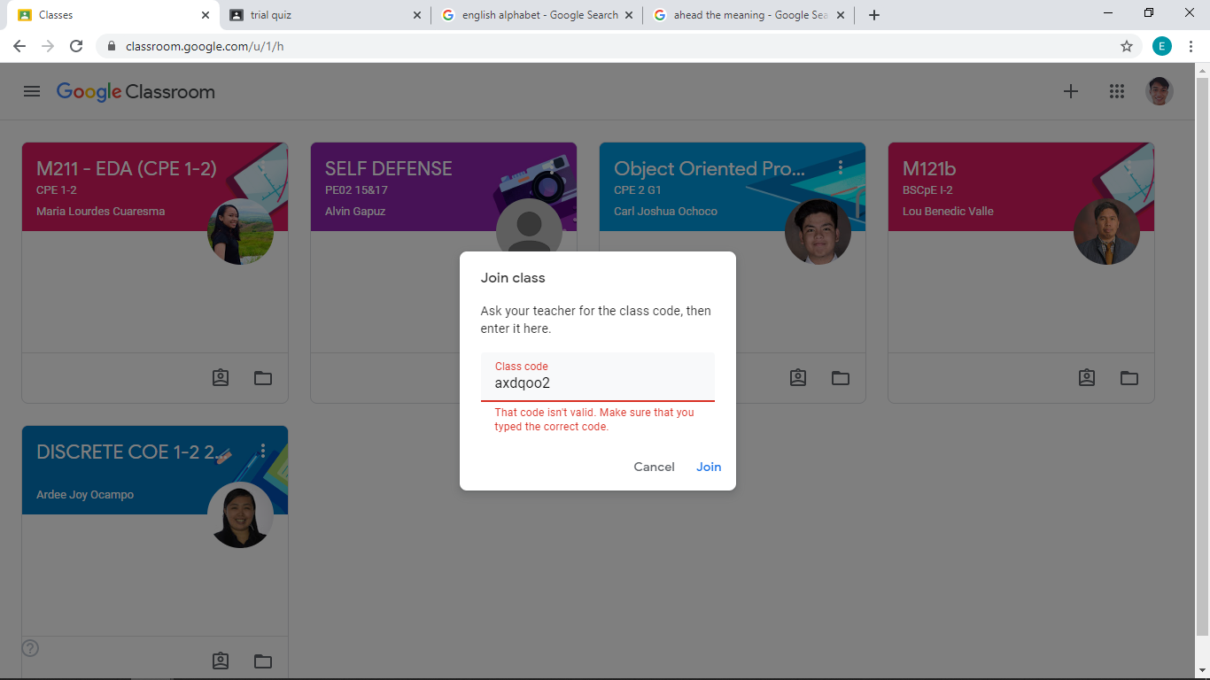The image size is (1210, 680).
Task: Restore down the Chrome window
Action: pos(1149,13)
